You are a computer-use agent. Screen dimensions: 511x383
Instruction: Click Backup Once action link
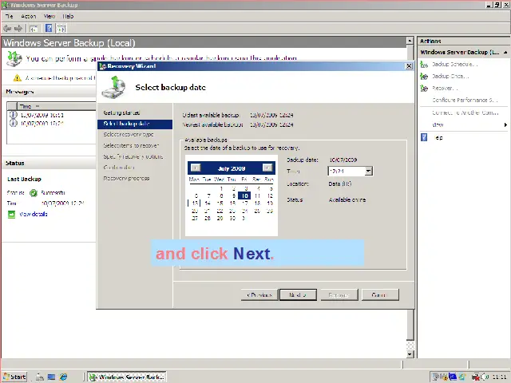point(450,77)
